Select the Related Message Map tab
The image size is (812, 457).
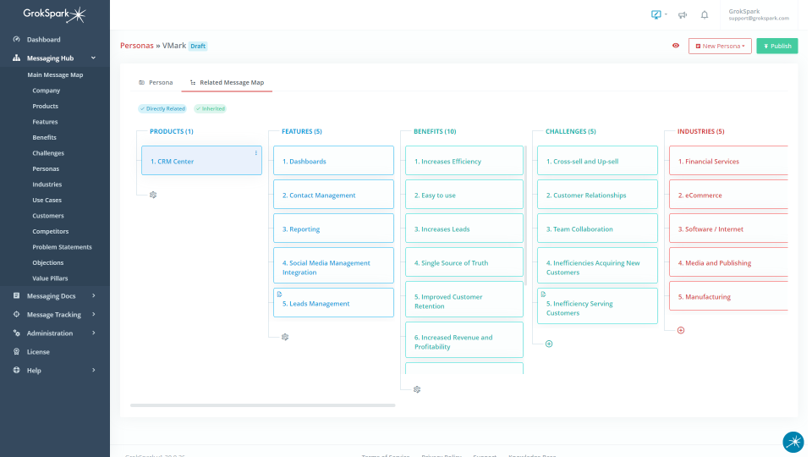coord(227,82)
